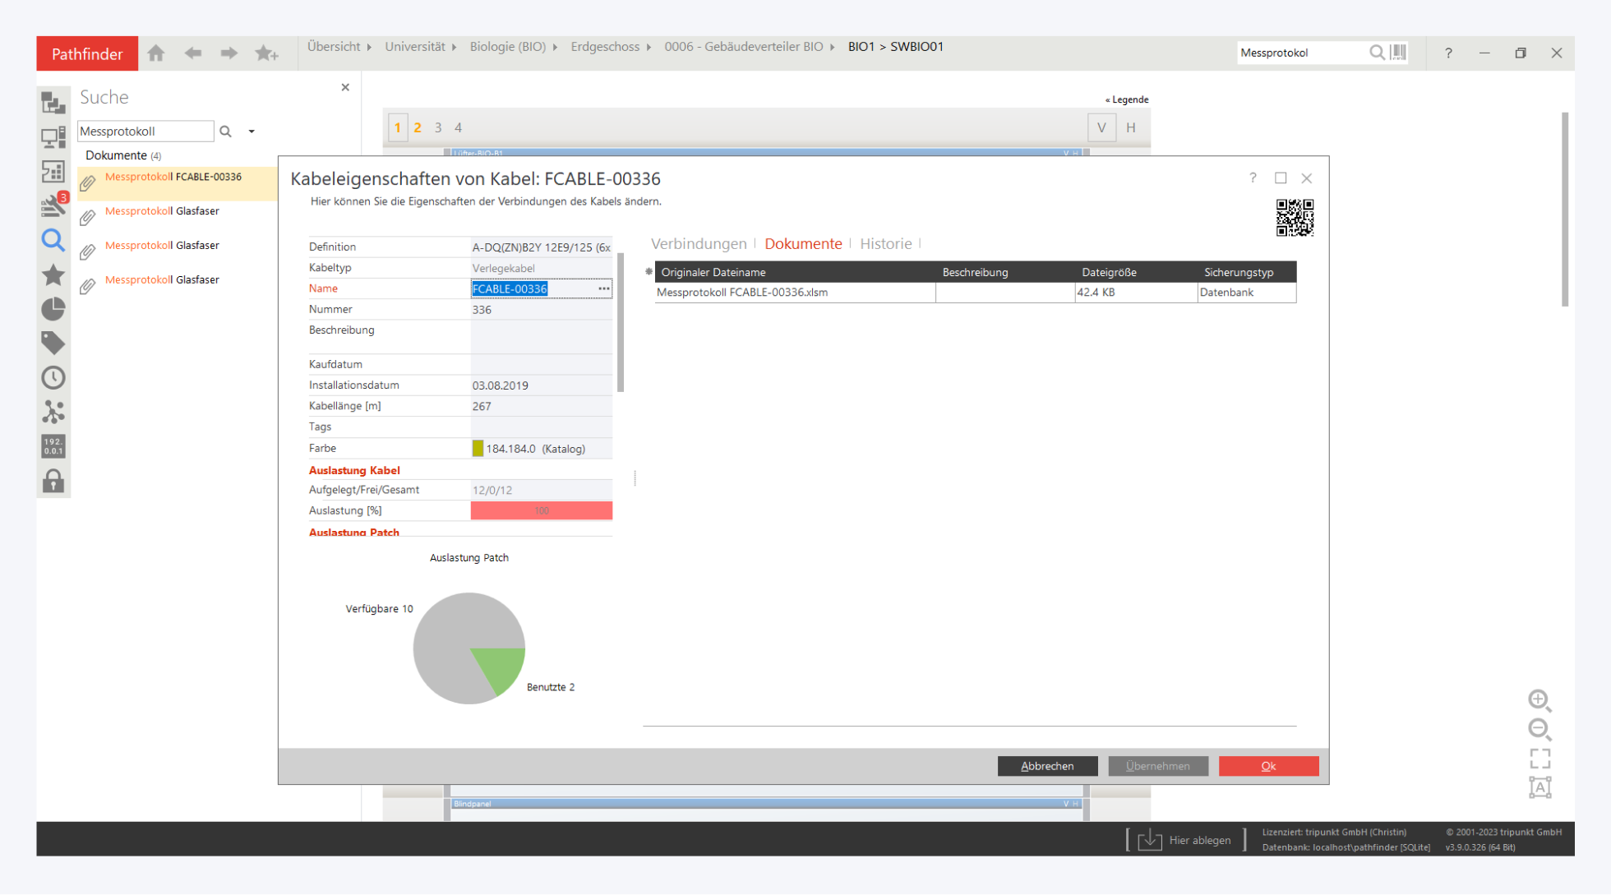
Task: Switch to the Historie tab
Action: point(885,244)
